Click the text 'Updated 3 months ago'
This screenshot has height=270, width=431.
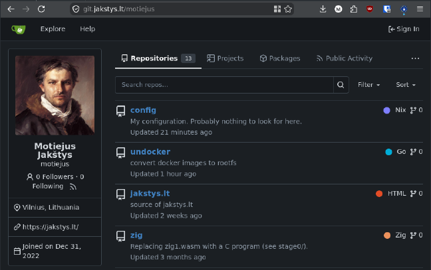168,257
